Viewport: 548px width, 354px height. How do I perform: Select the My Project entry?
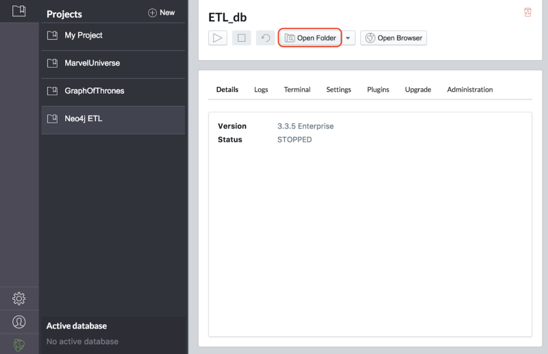point(113,36)
